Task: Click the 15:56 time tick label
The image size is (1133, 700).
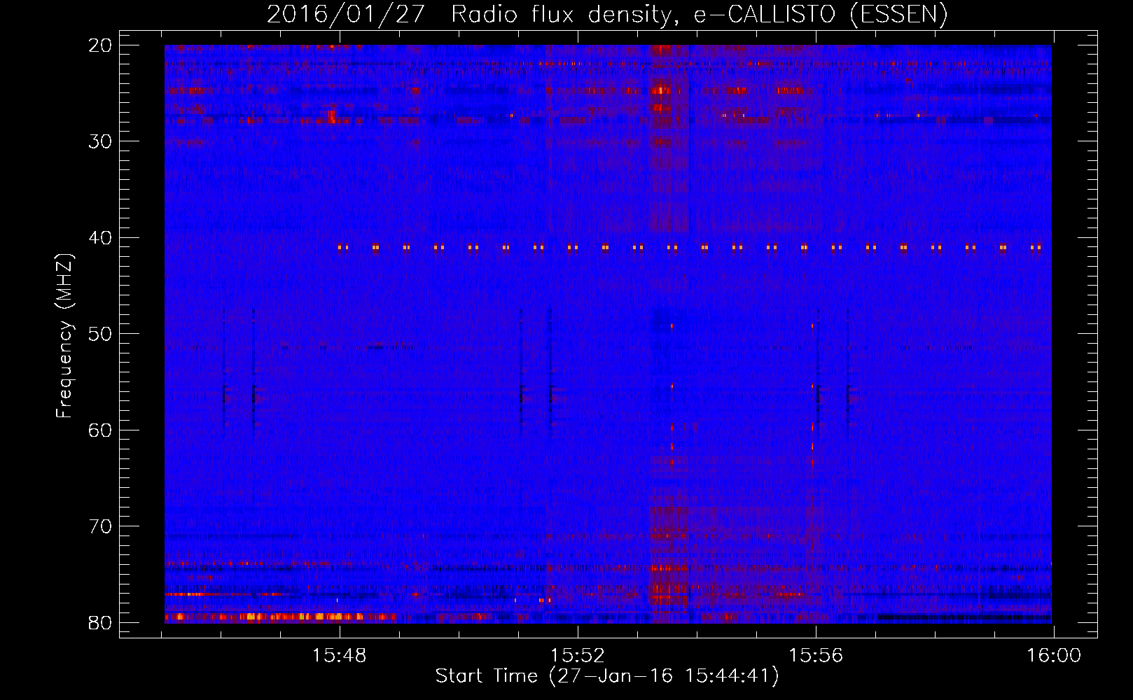Action: coord(816,656)
